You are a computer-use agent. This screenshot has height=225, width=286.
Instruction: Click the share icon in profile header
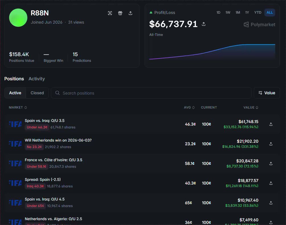click(130, 13)
